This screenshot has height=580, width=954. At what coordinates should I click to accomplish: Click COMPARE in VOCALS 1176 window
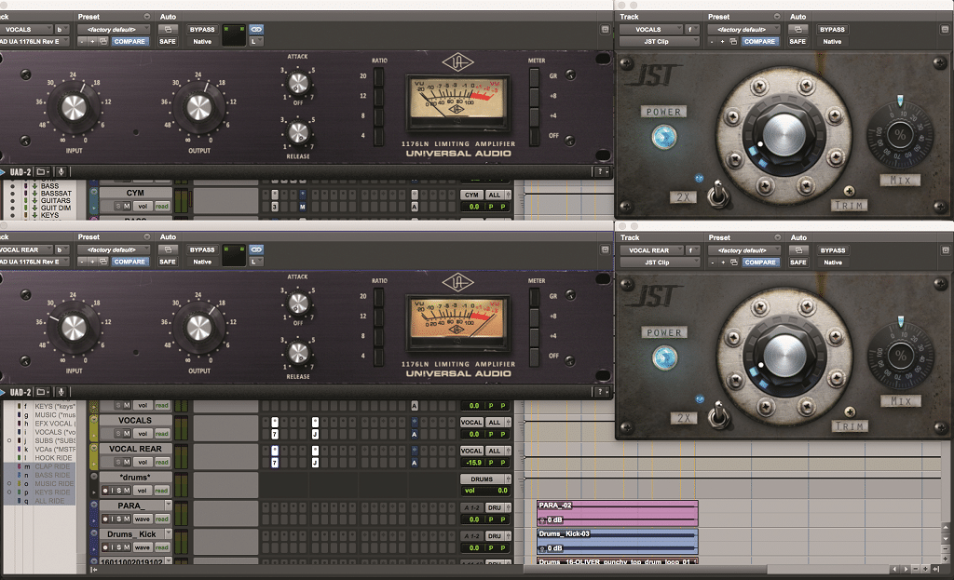tap(129, 41)
